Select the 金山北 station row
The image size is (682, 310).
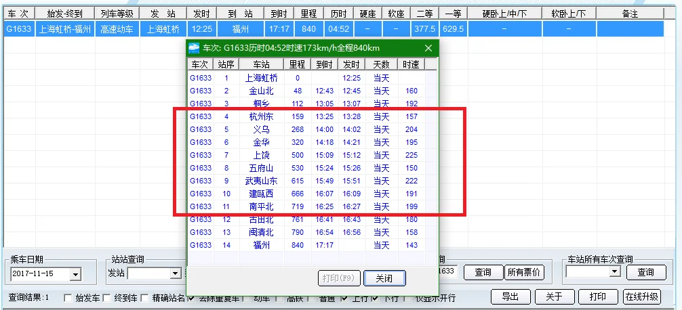coord(306,91)
